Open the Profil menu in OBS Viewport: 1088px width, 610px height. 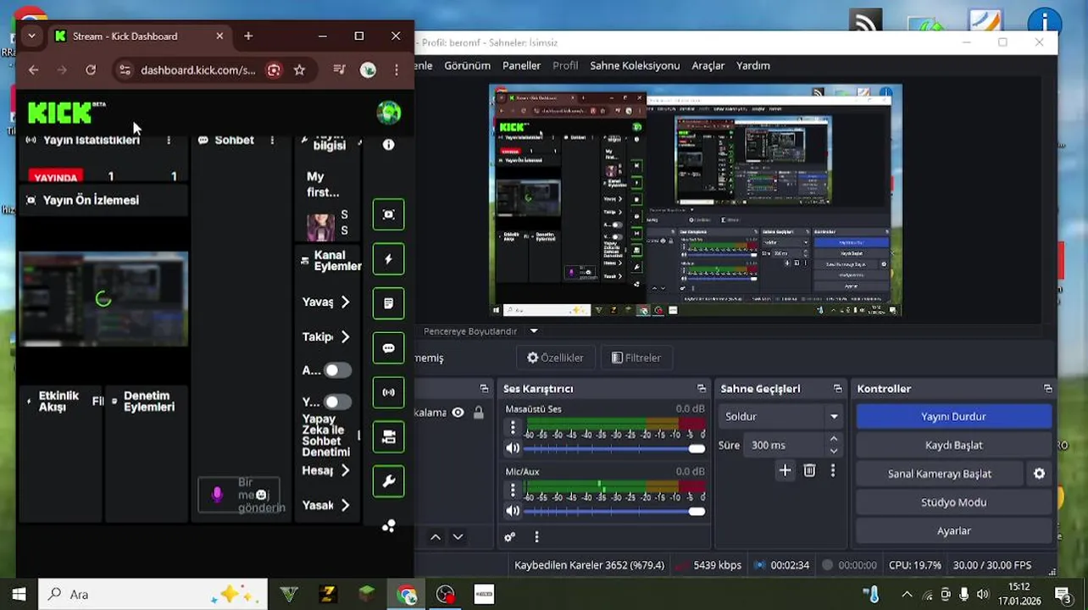[565, 65]
